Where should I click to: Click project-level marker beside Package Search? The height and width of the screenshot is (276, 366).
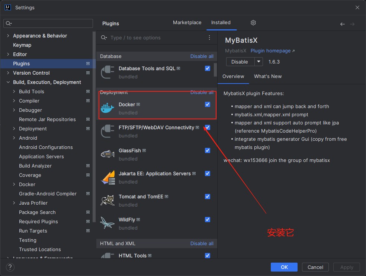88,212
